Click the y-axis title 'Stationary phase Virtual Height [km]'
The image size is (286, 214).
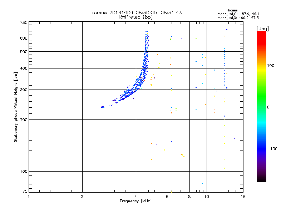[x=15, y=107]
